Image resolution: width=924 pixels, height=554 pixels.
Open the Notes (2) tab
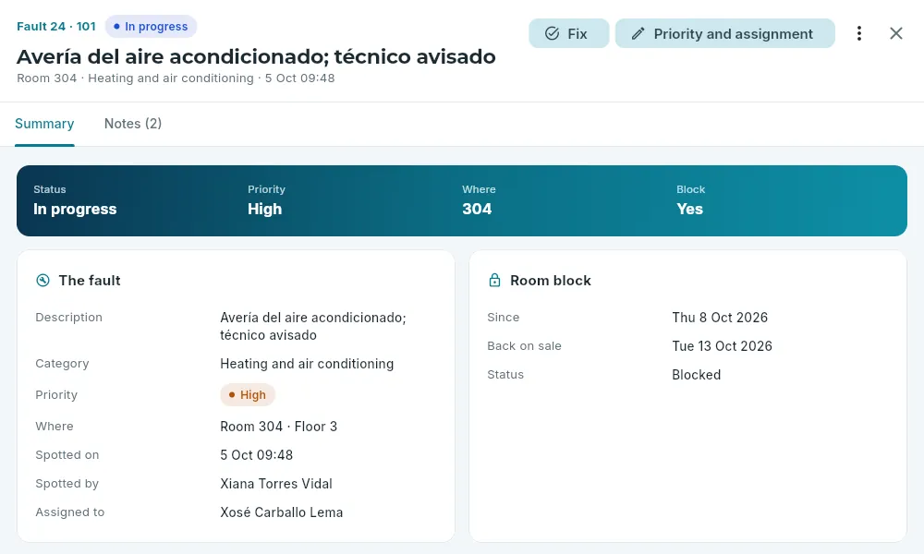tap(132, 124)
